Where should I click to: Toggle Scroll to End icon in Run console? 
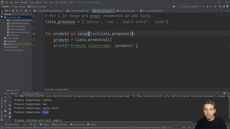coord(10,109)
